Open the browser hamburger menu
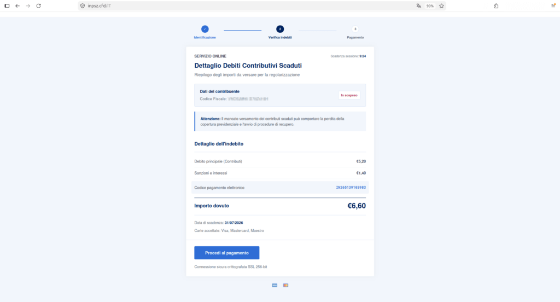The width and height of the screenshot is (560, 302). coord(553,5)
